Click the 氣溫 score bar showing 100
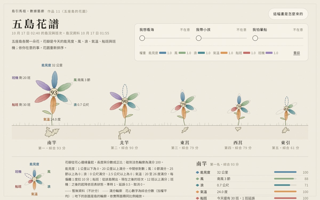 285,191
